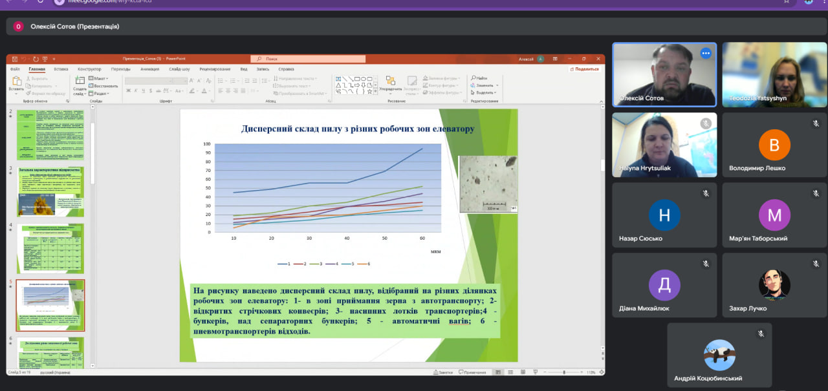828x391 pixels.
Task: Switch to the Анимация tab
Action: (x=149, y=69)
